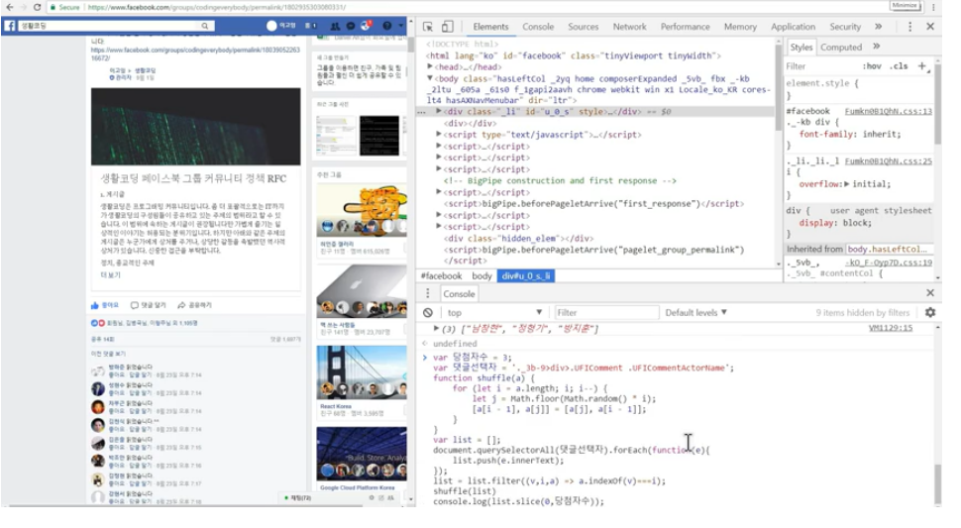This screenshot has width=961, height=528.
Task: Toggle the device toolbar icon
Action: (x=448, y=27)
